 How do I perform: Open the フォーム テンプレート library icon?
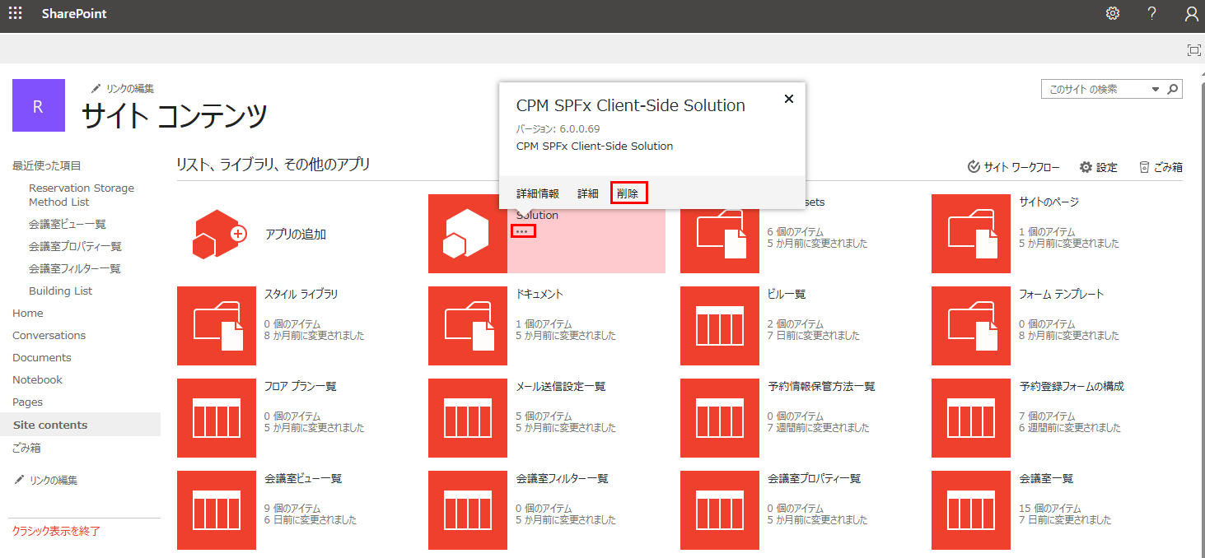971,326
